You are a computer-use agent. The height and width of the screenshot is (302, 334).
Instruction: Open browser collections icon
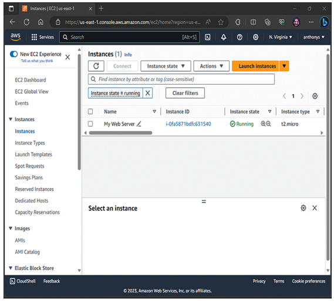pos(268,22)
